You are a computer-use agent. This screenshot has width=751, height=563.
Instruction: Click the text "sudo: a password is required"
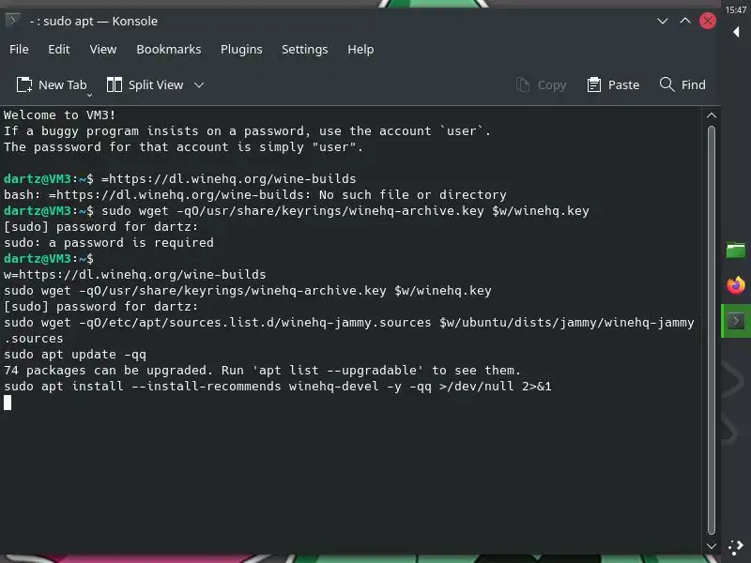(x=109, y=243)
